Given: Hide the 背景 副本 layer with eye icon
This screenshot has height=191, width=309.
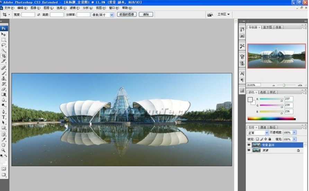Looking at the screenshot, I should [249, 145].
